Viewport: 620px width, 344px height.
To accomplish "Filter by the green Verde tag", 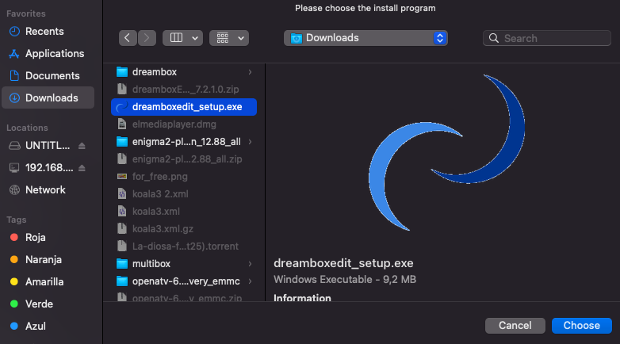I will click(x=40, y=304).
